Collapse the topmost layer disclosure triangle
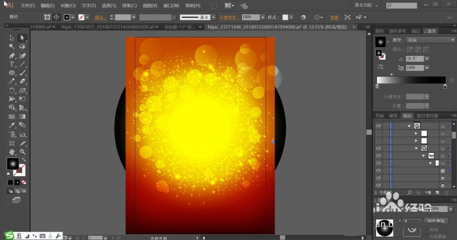The width and height of the screenshot is (457, 240). [x=409, y=126]
